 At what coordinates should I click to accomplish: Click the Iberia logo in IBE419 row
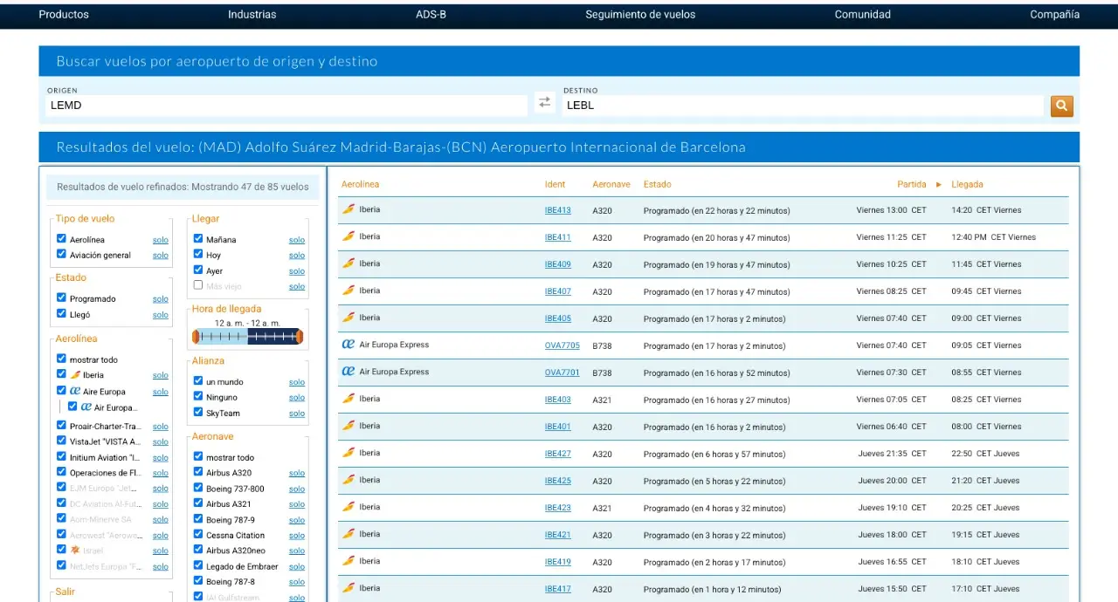tap(349, 561)
